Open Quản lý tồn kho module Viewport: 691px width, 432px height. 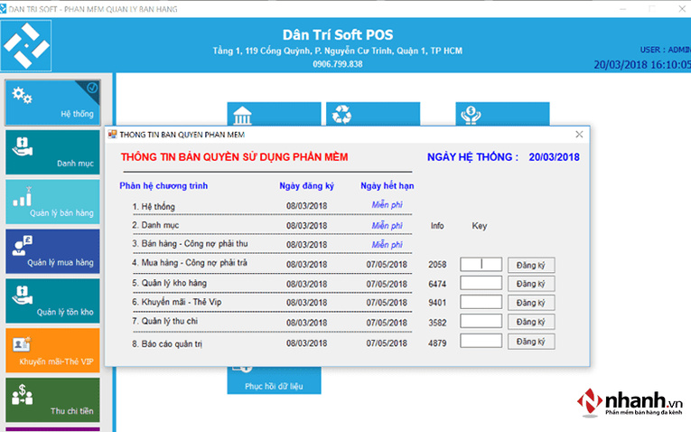point(52,301)
